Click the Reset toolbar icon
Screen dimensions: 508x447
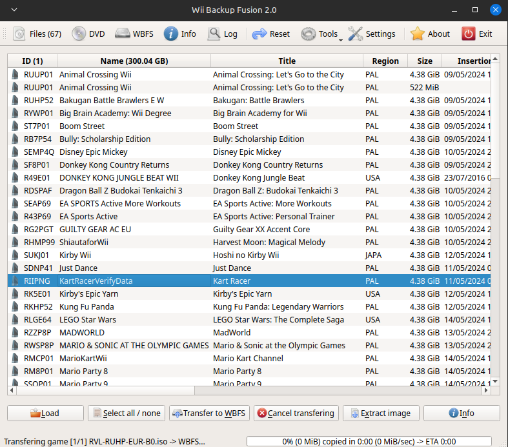[x=271, y=34]
